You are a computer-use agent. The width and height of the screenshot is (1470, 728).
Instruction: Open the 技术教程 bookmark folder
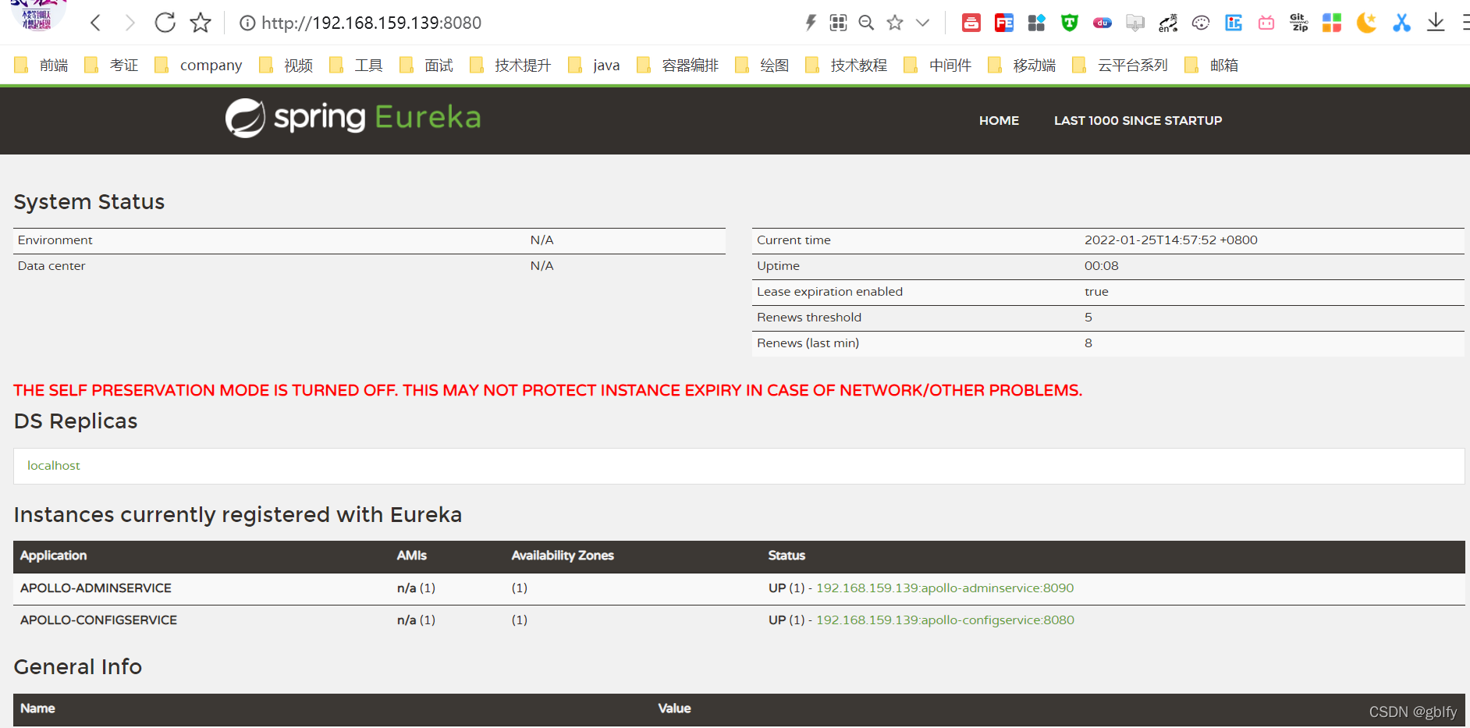(847, 66)
